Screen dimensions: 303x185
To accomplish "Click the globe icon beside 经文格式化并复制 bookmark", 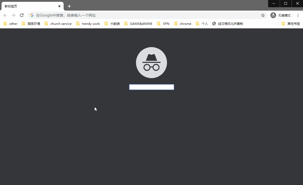I will 214,24.
